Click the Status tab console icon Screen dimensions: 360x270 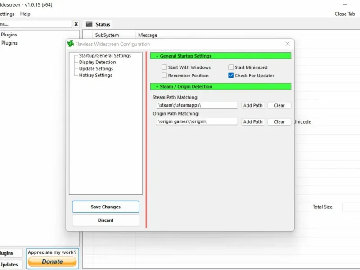point(89,24)
